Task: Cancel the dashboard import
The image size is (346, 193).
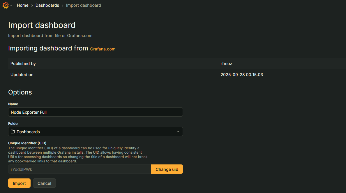Action: [44, 183]
